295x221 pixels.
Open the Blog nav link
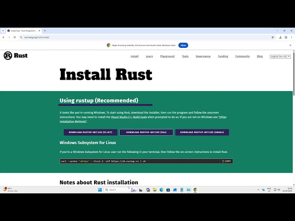pos(260,56)
